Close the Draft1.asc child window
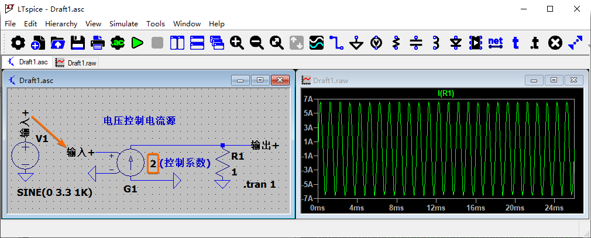 tap(280, 80)
